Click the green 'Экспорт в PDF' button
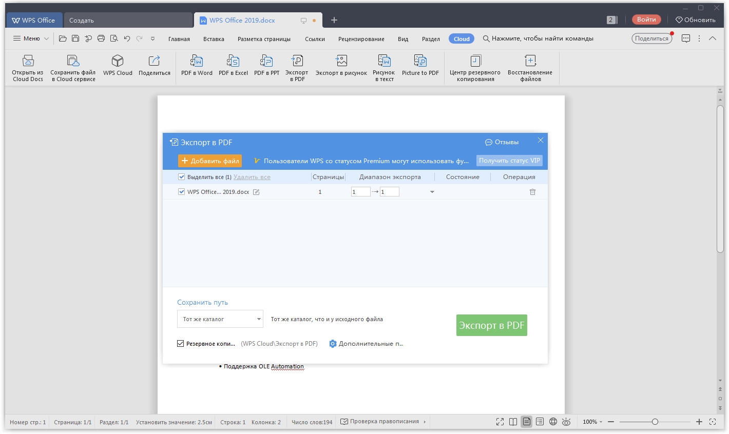The width and height of the screenshot is (729, 434). coord(492,325)
